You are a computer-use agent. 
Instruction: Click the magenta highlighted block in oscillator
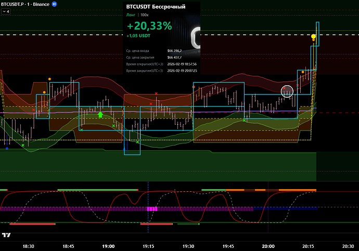[152, 208]
